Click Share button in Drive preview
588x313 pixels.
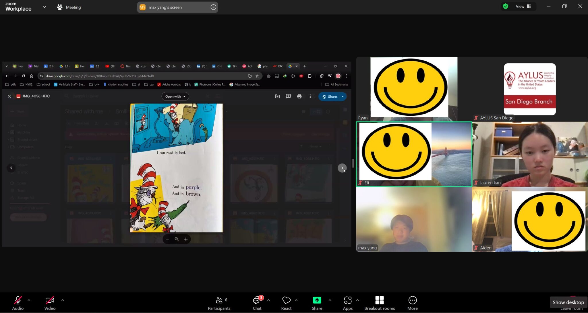330,97
